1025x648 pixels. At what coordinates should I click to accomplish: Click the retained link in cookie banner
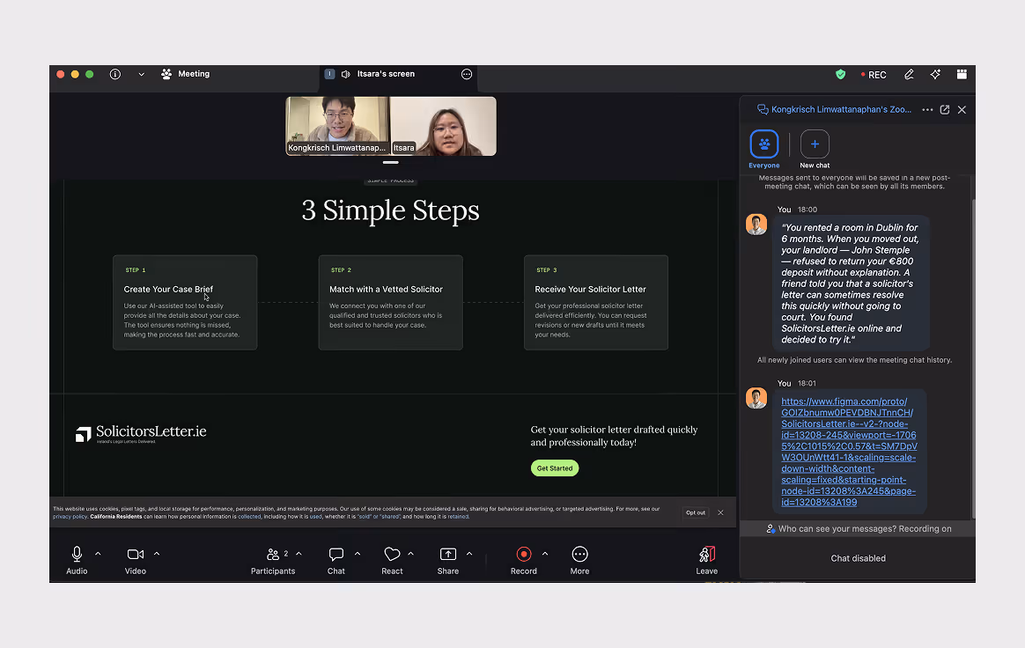[x=458, y=517]
